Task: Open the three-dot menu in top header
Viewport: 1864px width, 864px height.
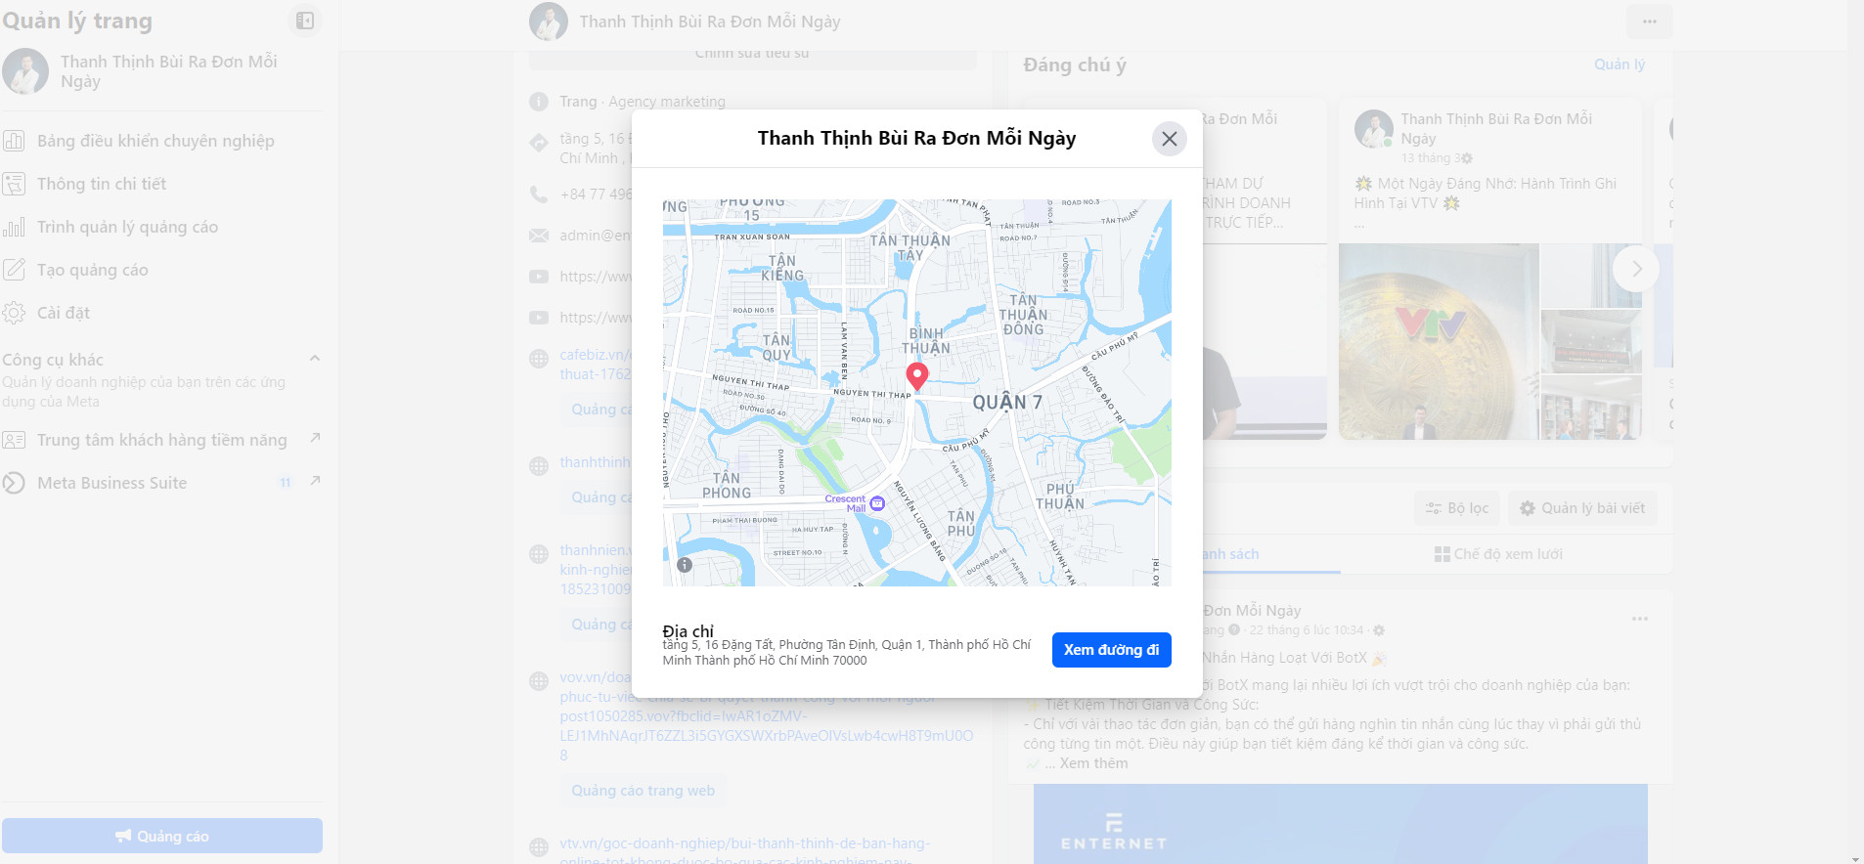Action: tap(1650, 22)
